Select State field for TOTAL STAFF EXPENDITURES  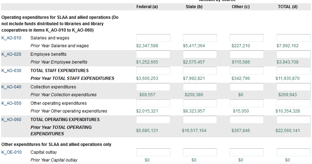pos(200,71)
